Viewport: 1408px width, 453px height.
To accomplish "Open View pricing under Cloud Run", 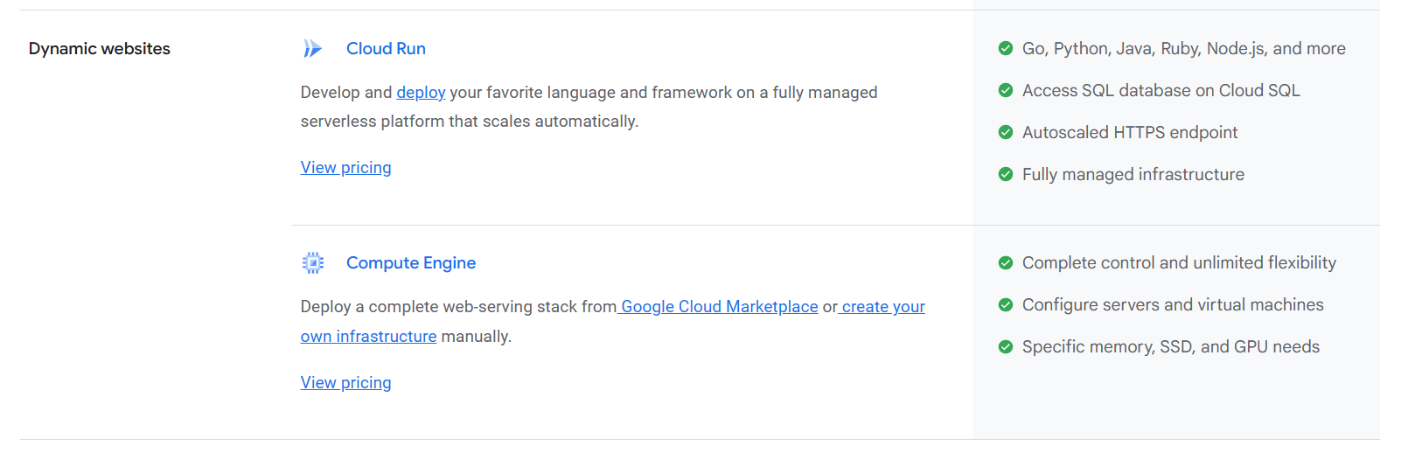I will [345, 168].
